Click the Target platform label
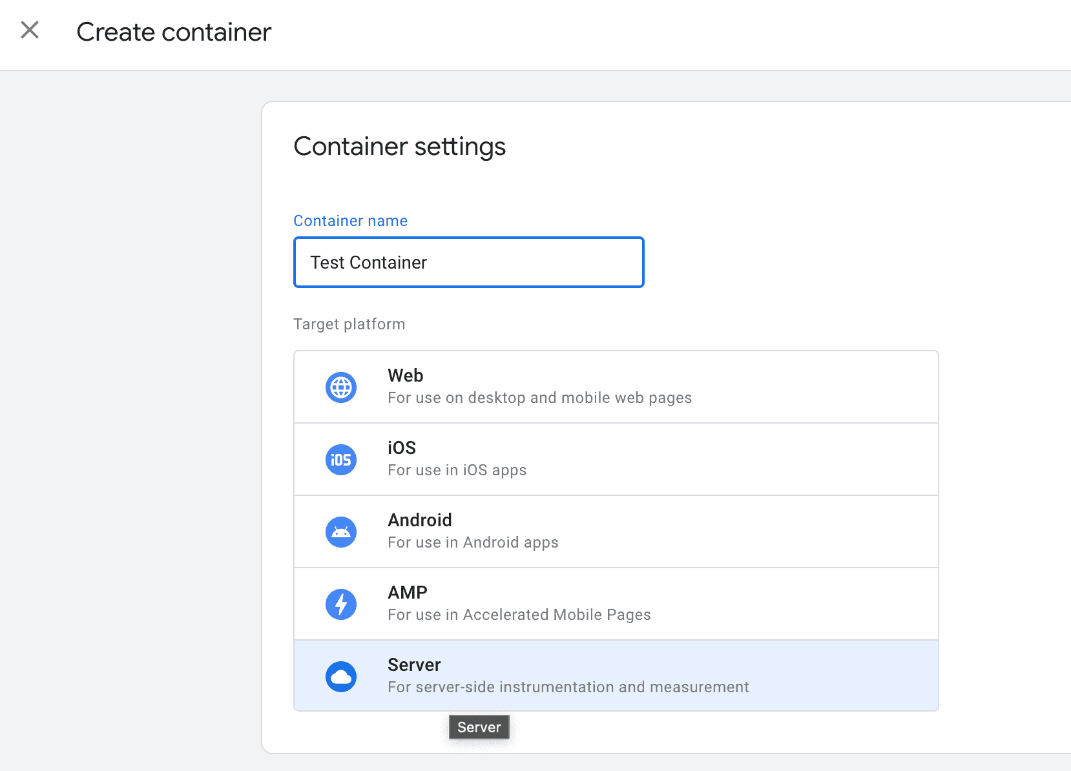Image resolution: width=1071 pixels, height=771 pixels. [349, 324]
